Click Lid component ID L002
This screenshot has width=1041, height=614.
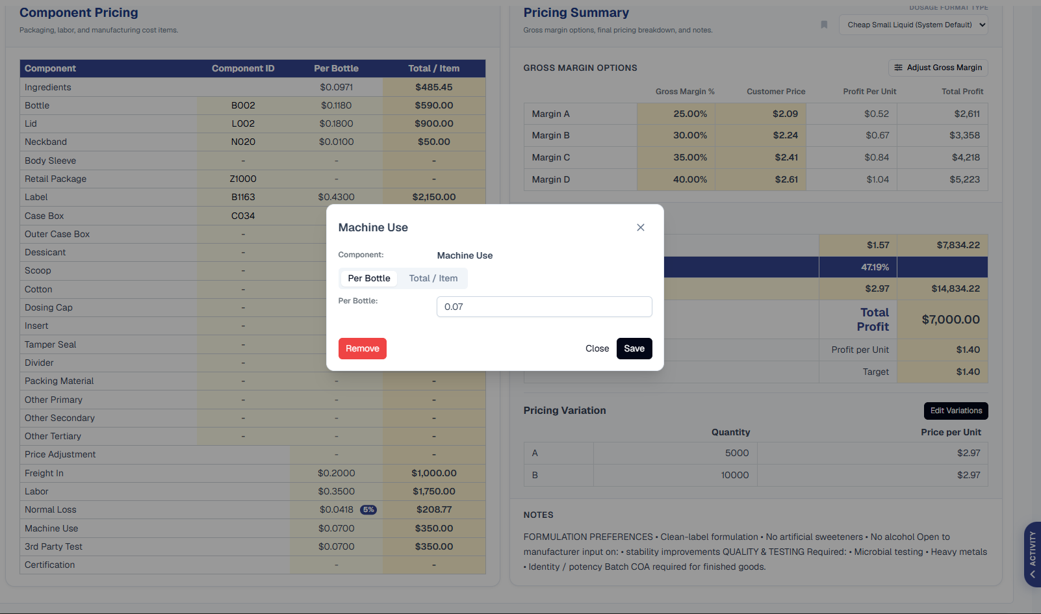tap(243, 123)
